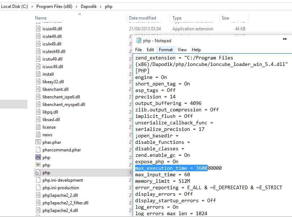The image size is (292, 217).
Task: Navigate to Program Files (x86) via breadcrumb
Action: click(54, 6)
